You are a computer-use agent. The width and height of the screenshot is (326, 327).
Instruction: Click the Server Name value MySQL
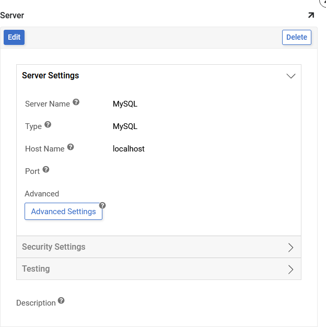pyautogui.click(x=125, y=104)
